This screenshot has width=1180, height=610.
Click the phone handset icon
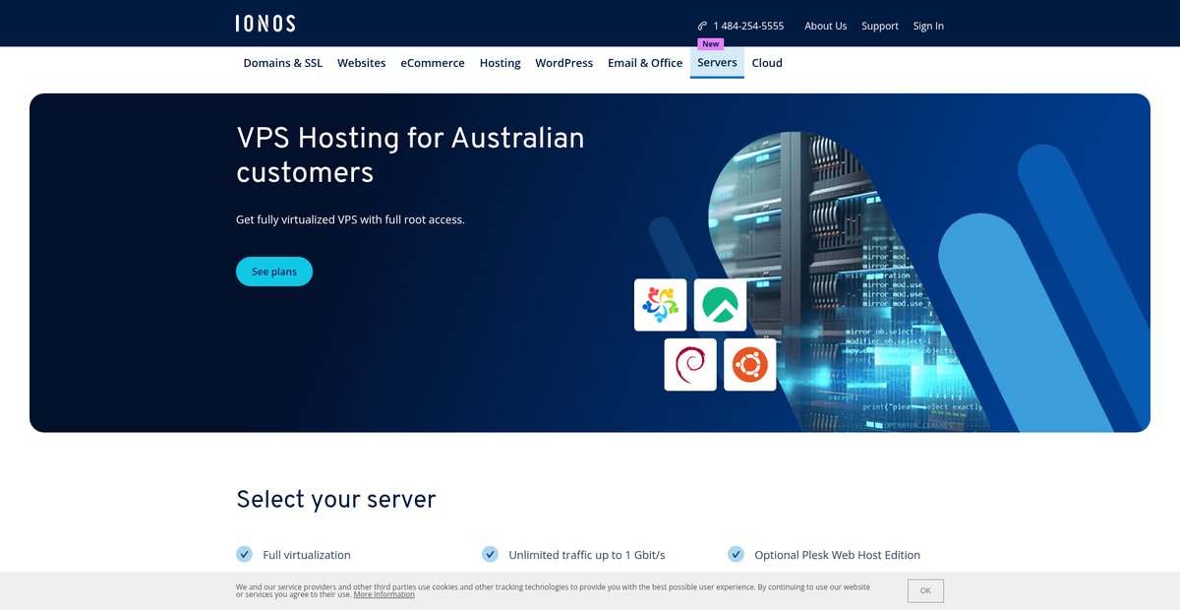[702, 27]
